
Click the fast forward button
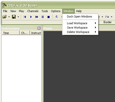point(37,17)
